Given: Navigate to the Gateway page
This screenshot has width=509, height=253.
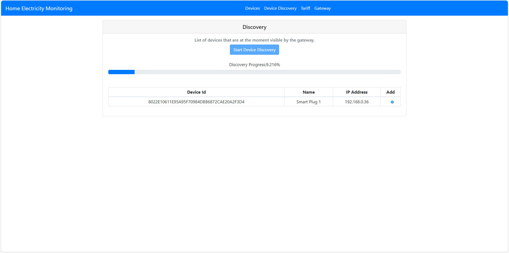Looking at the screenshot, I should click(322, 8).
